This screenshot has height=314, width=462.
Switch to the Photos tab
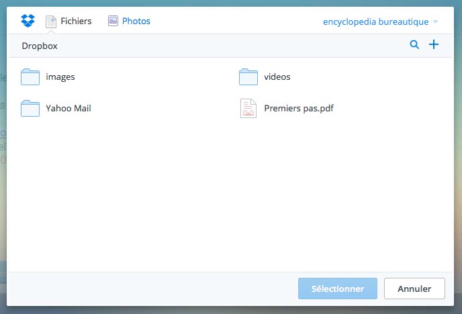click(136, 21)
